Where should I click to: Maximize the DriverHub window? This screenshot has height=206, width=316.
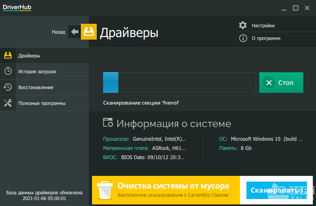tap(296, 8)
